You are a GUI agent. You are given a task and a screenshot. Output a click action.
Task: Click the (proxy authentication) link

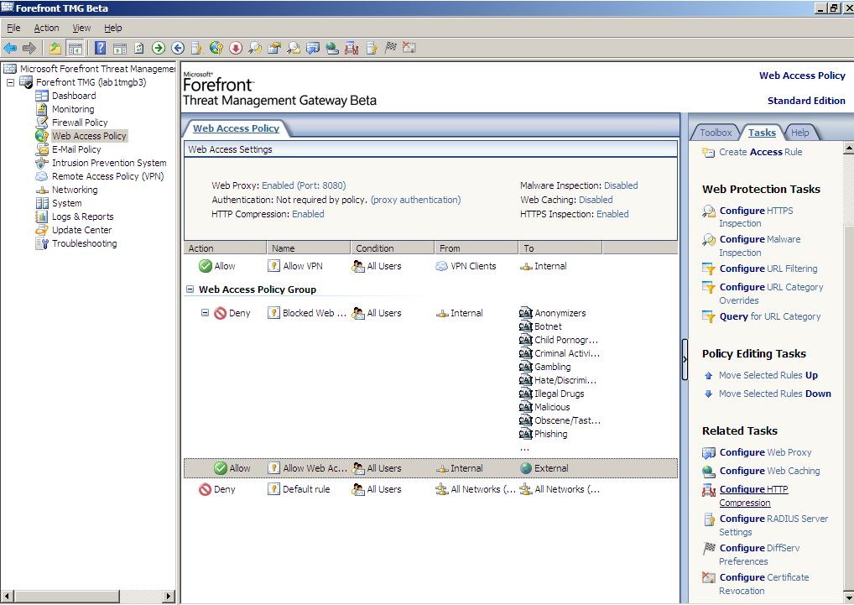[x=415, y=200]
